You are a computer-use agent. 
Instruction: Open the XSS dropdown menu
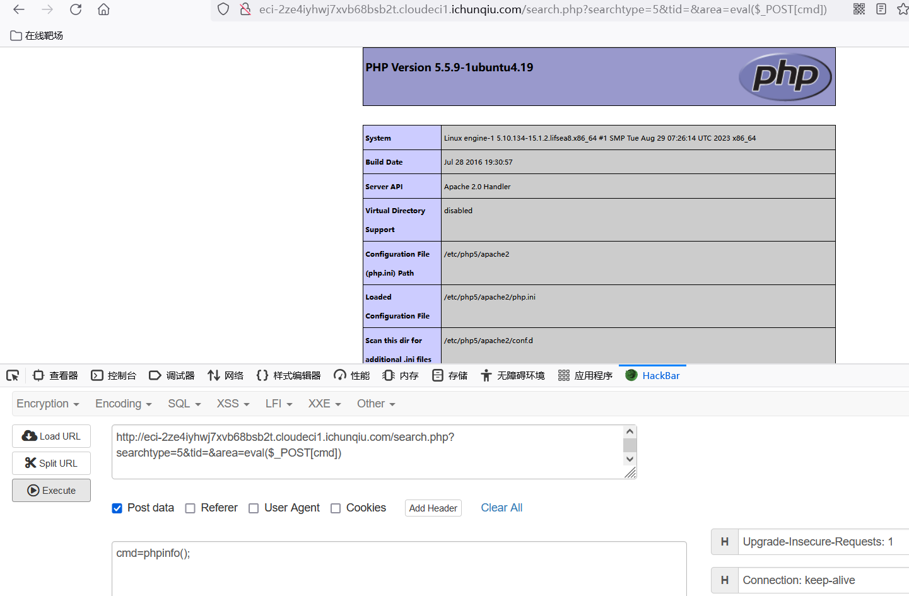233,404
